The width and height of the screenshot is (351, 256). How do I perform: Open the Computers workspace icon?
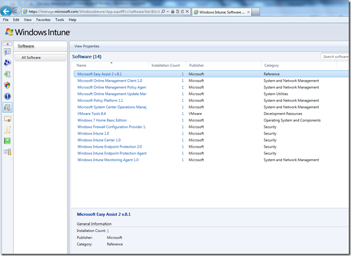(x=8, y=63)
